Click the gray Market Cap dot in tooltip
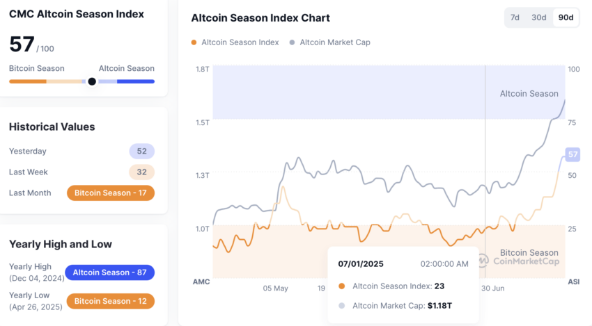Screen dimensions: 592x326 [x=342, y=306]
